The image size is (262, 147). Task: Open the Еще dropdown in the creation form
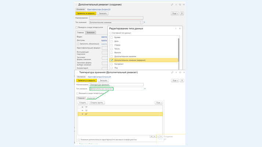pyautogui.click(x=175, y=14)
